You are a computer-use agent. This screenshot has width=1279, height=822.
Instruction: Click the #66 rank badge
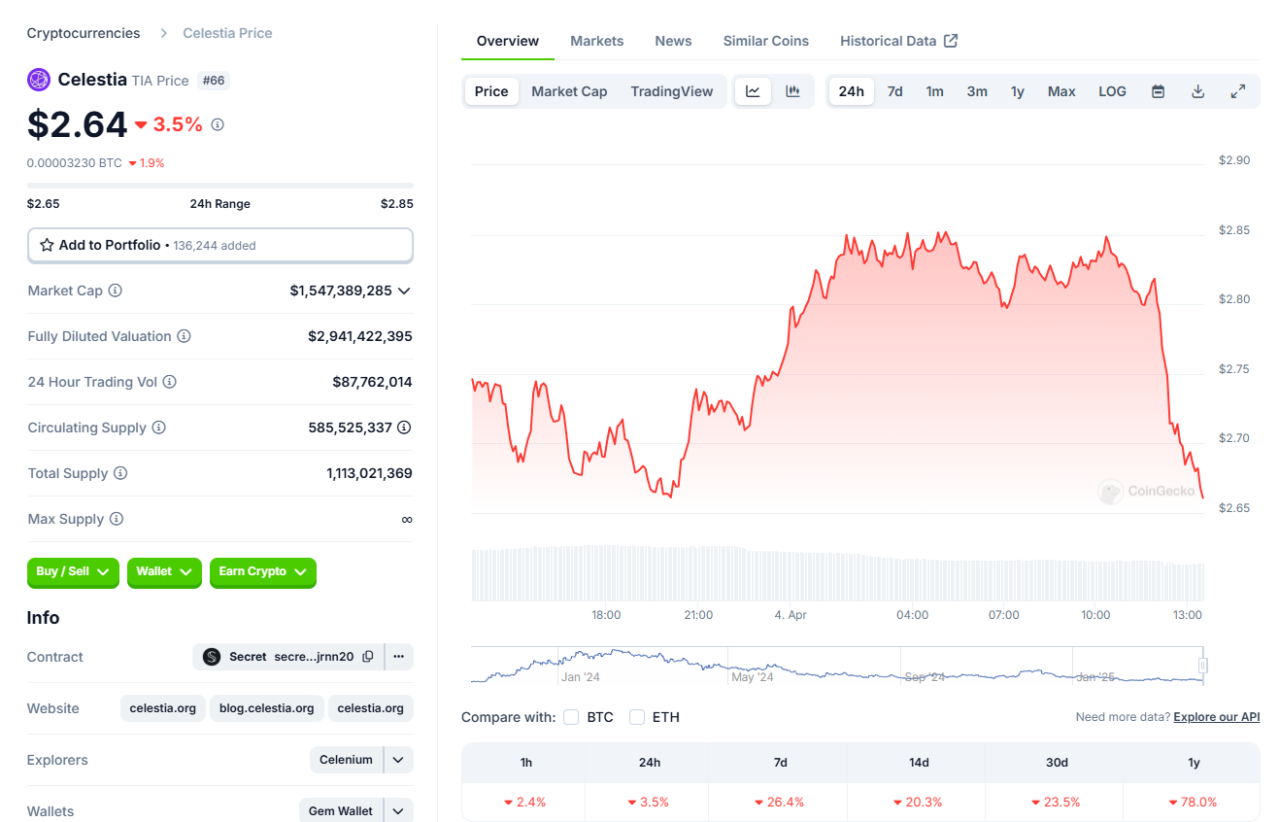(214, 80)
